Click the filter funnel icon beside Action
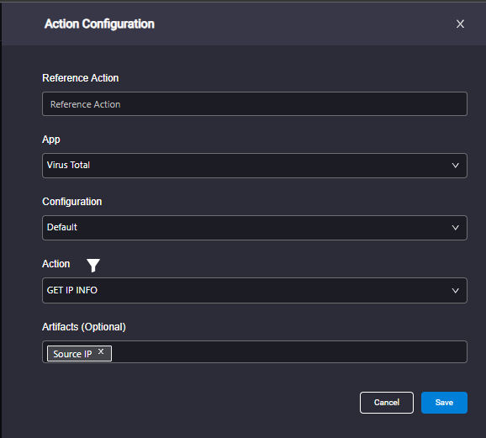Screen dimensions: 486x438 coord(93,265)
